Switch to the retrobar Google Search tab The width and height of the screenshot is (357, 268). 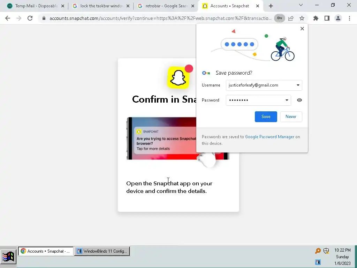pyautogui.click(x=166, y=6)
